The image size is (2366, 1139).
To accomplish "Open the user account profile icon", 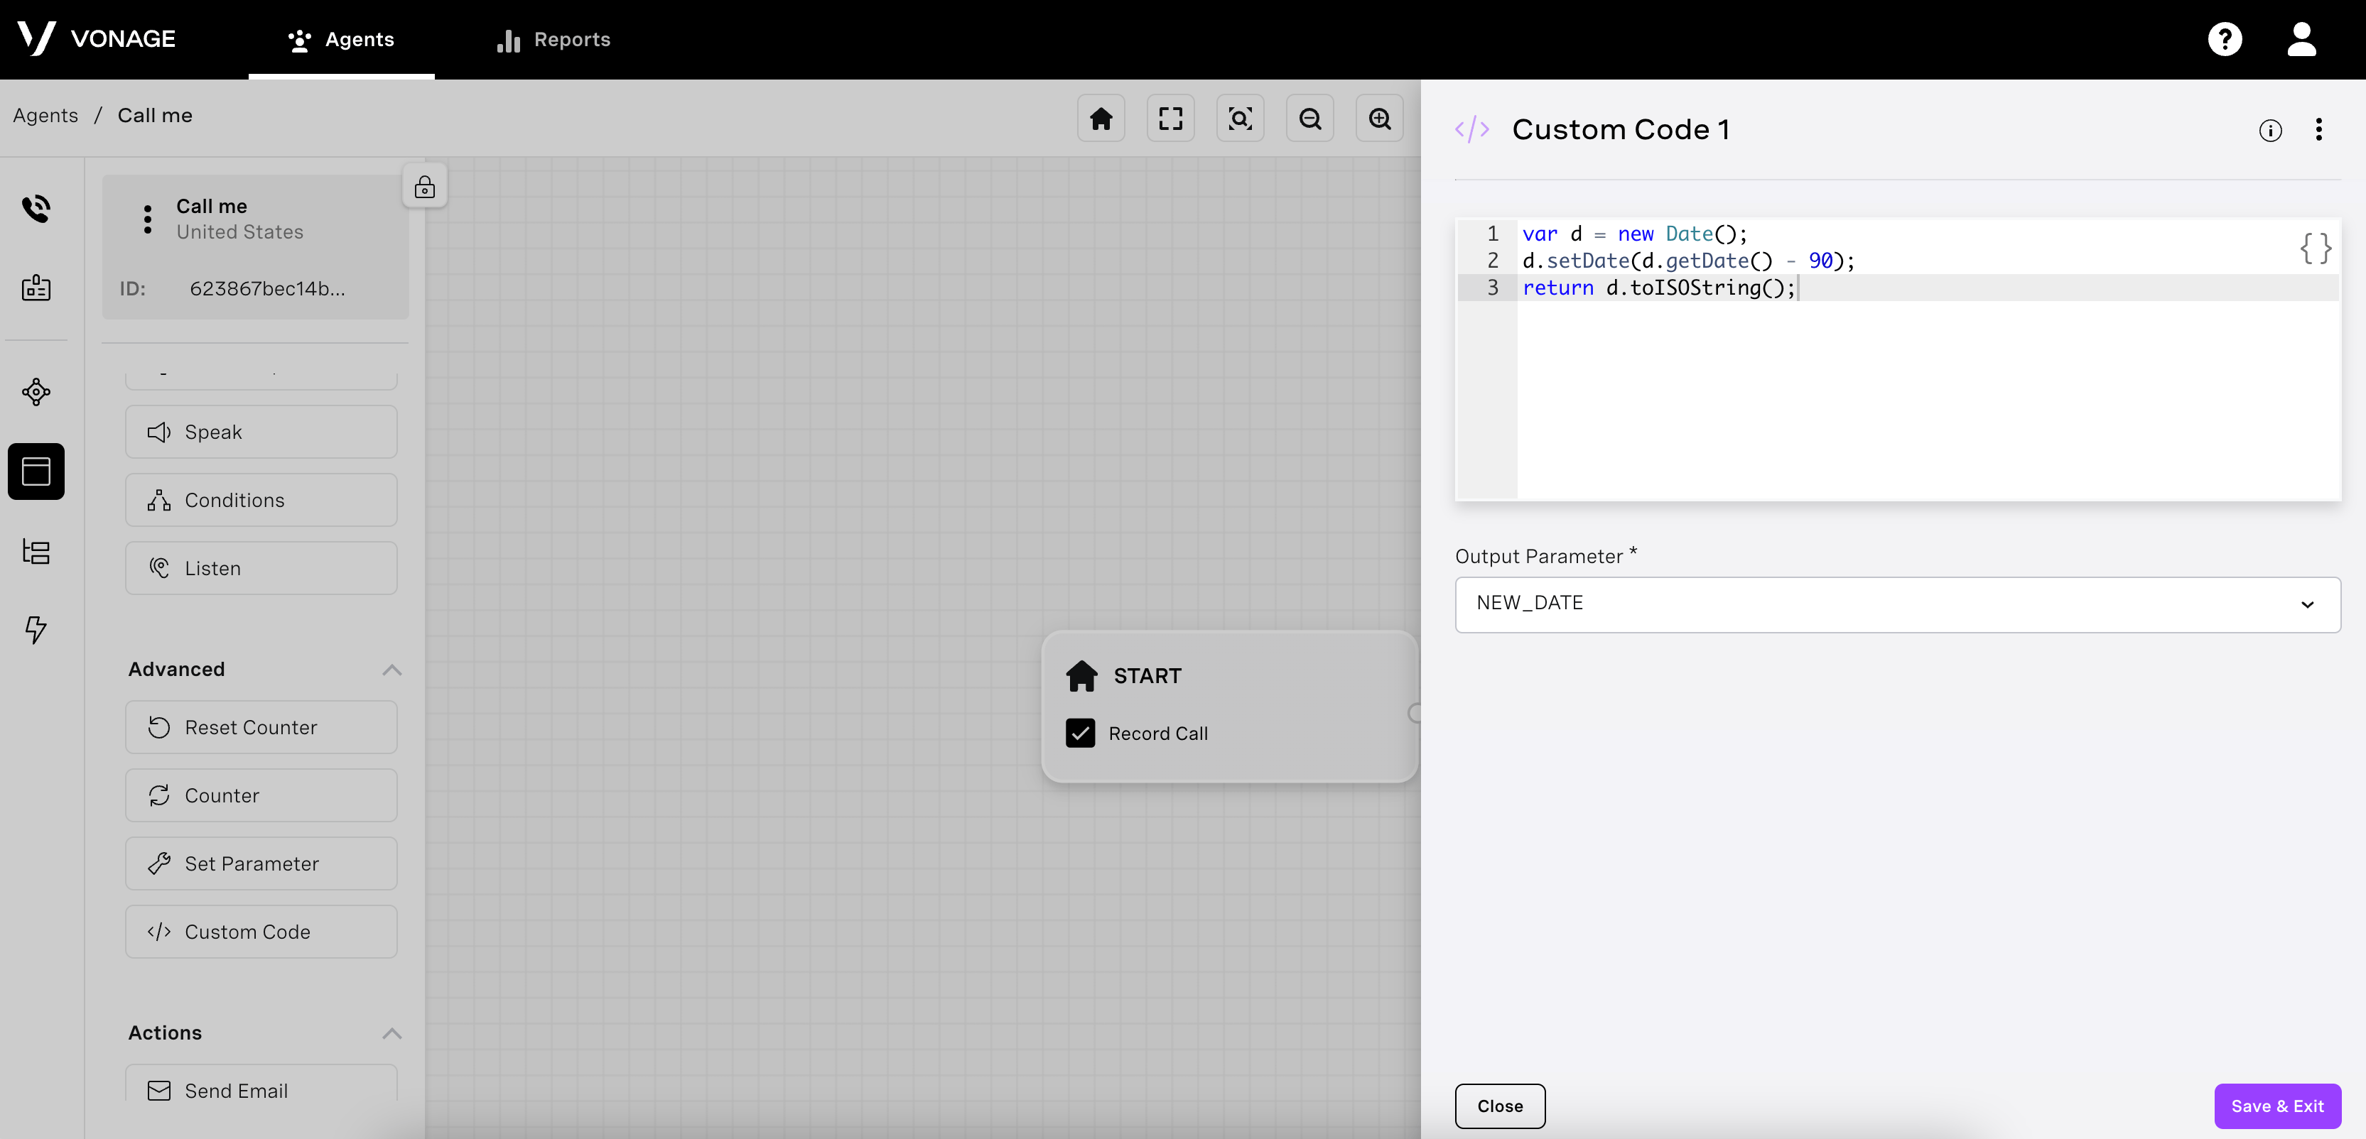I will [2302, 38].
